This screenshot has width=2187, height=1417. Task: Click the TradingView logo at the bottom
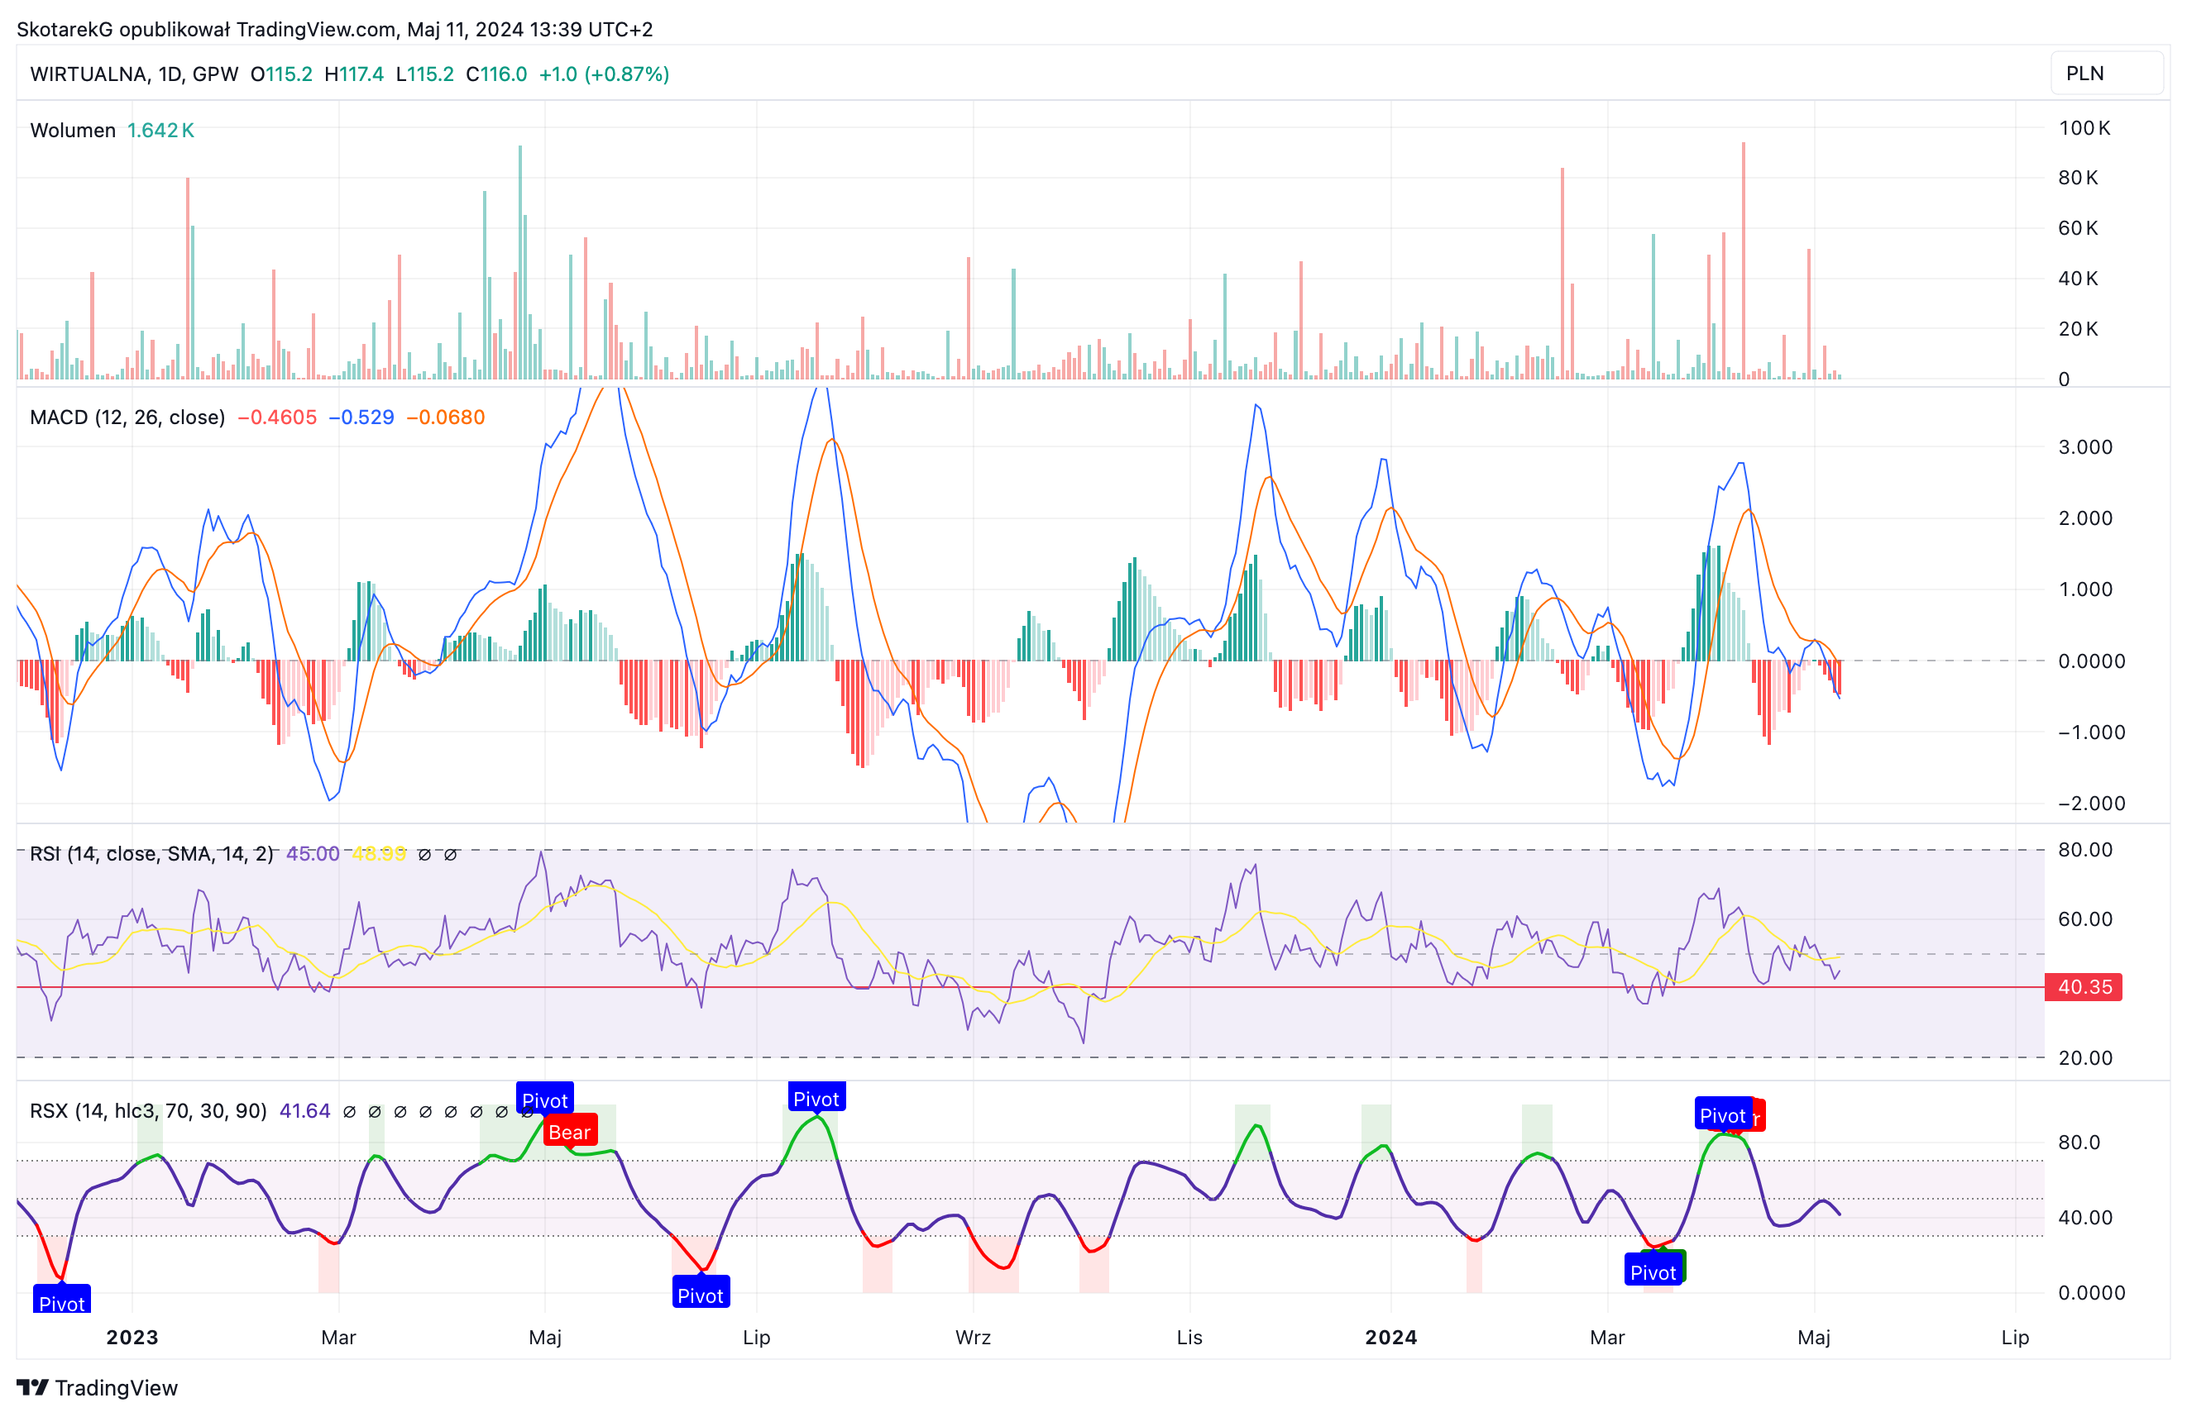click(x=98, y=1386)
